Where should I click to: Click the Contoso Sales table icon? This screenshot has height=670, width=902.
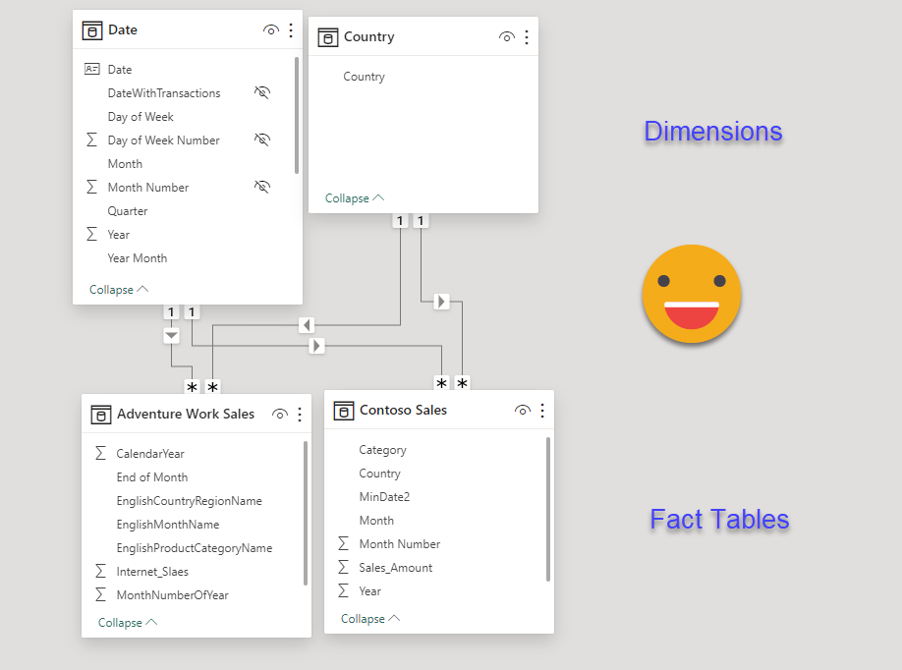[x=344, y=411]
